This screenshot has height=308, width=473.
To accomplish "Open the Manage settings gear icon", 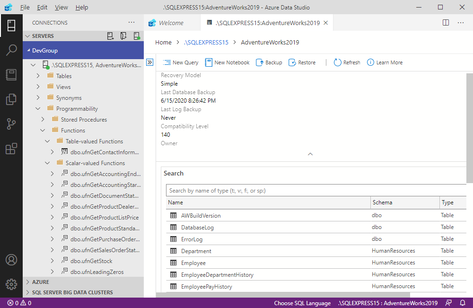I will coord(11,284).
